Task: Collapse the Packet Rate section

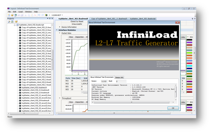Action: click(59, 33)
